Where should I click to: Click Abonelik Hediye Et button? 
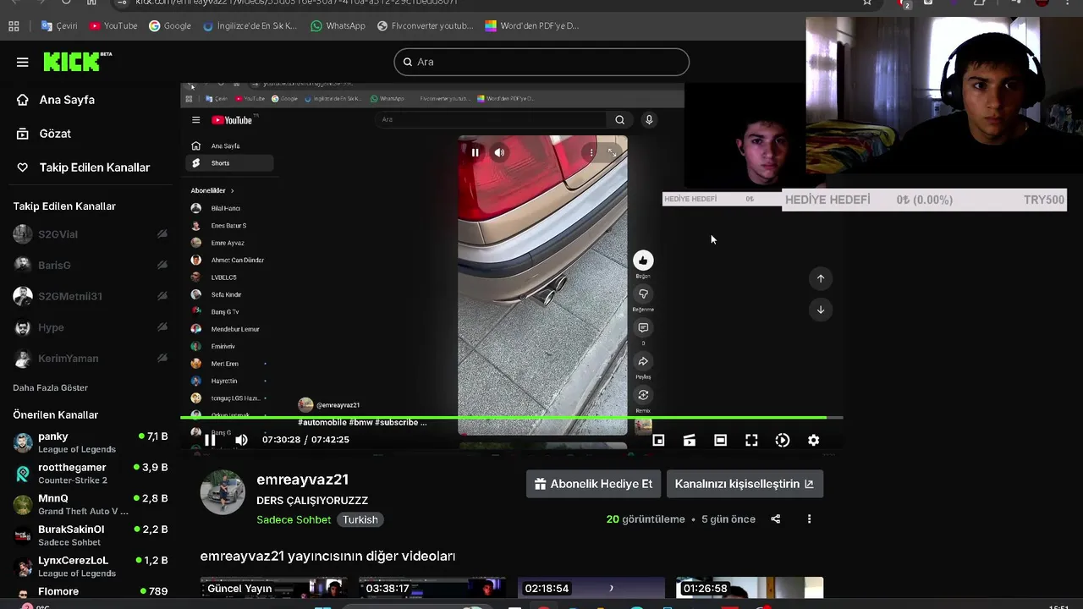coord(593,484)
